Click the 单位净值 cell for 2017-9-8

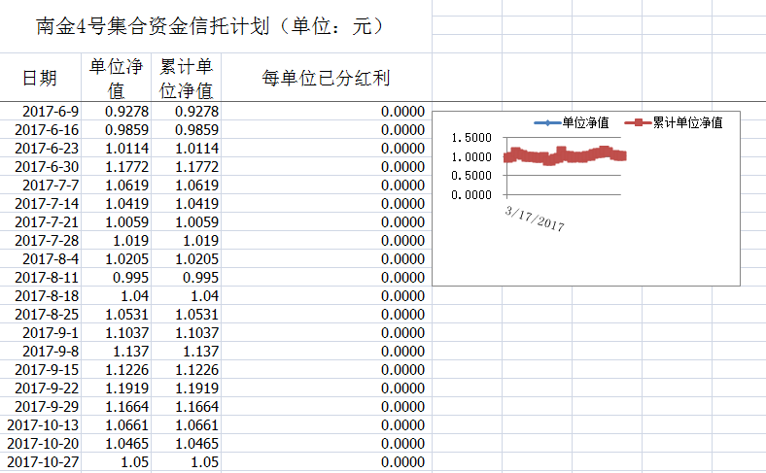(116, 352)
